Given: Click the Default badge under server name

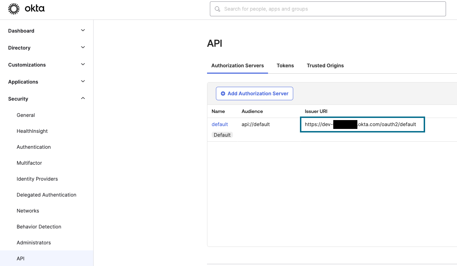Looking at the screenshot, I should pos(222,135).
